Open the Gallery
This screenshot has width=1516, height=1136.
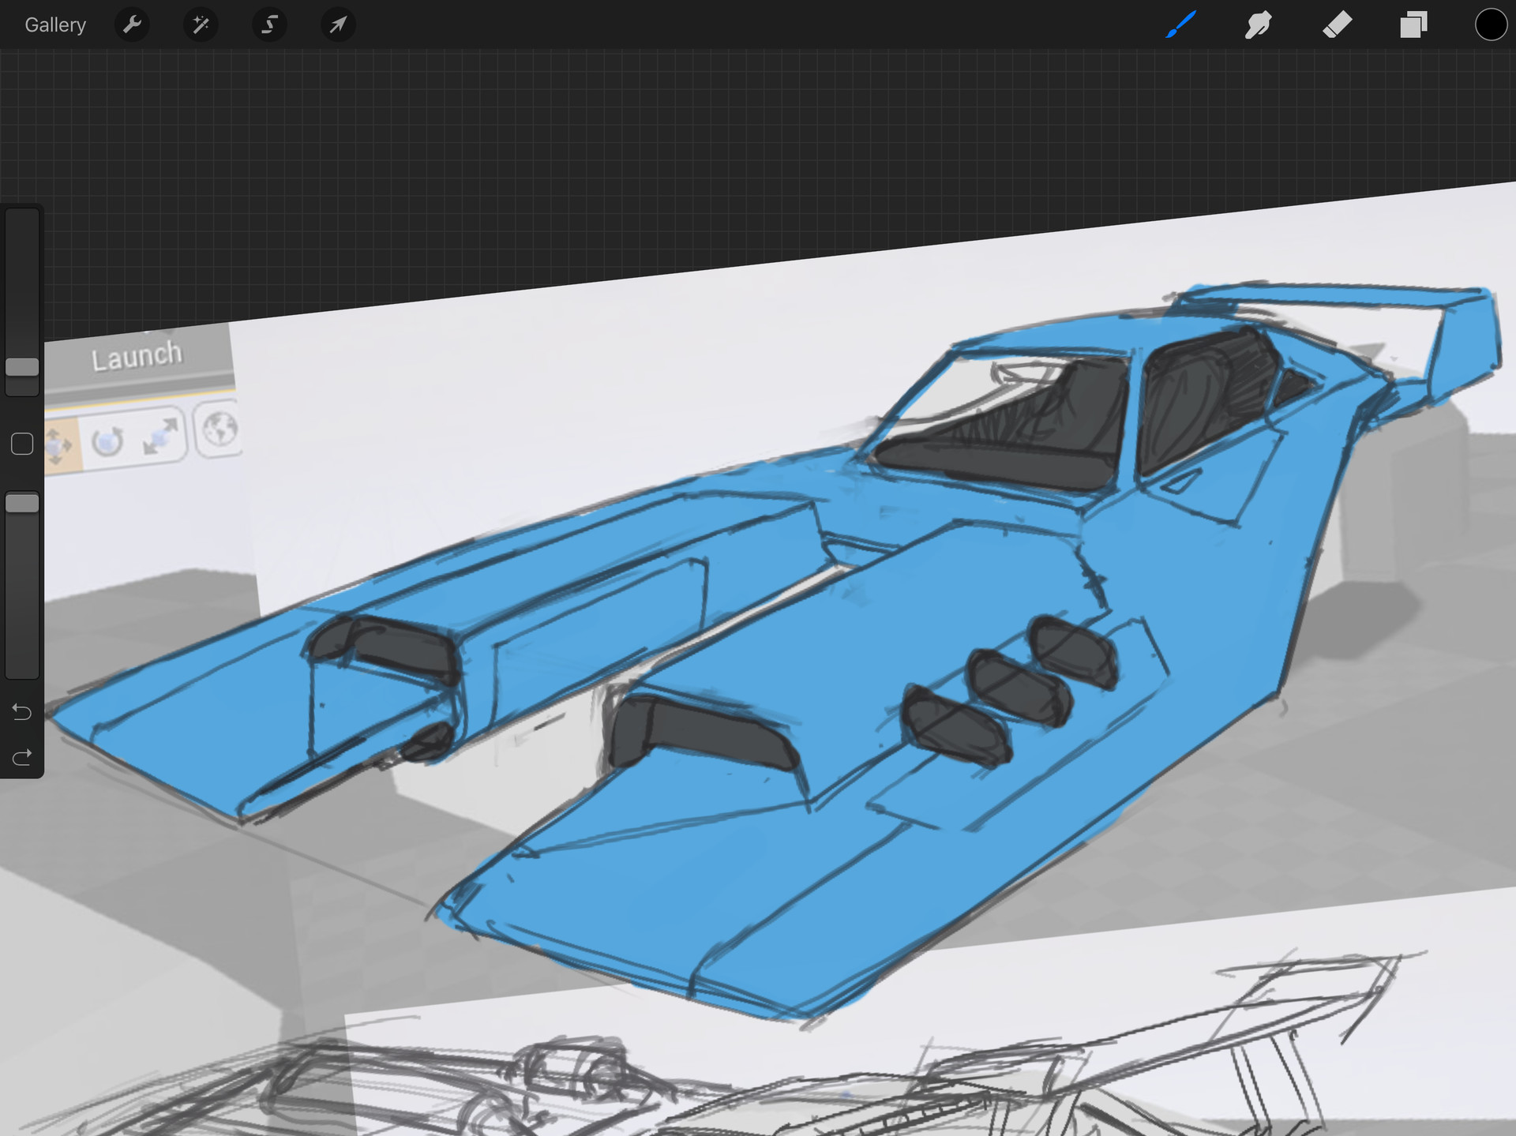[x=54, y=25]
